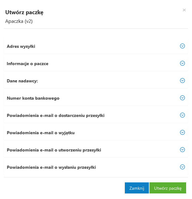Screen dimensions: 192x199
Task: Click the chevron icon beside Adres wysyłki
Action: pos(182,46)
